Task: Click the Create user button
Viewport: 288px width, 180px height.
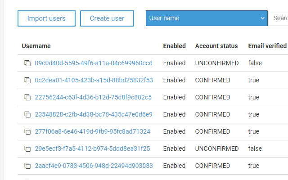Action: pyautogui.click(x=107, y=18)
